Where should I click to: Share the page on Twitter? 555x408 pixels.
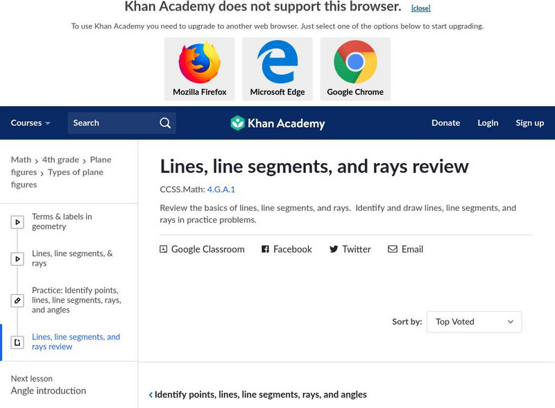pyautogui.click(x=350, y=249)
